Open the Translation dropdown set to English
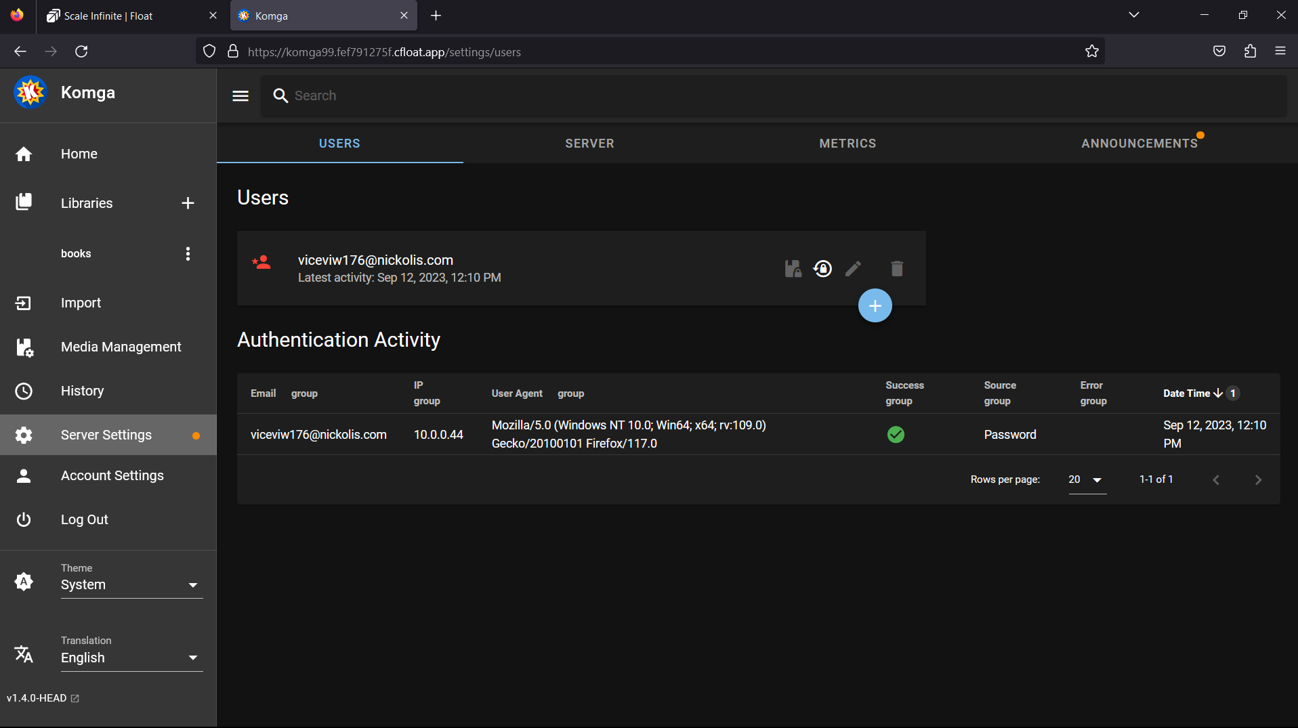 (131, 658)
